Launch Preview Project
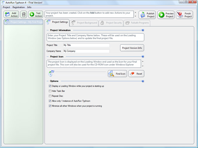This screenshot has width=198, height=148. 166,15
